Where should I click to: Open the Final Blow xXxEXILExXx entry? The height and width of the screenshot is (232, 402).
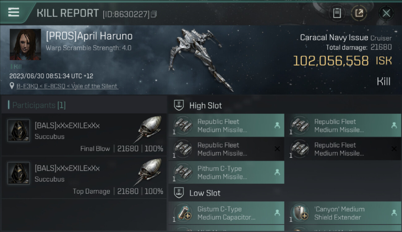pos(83,135)
